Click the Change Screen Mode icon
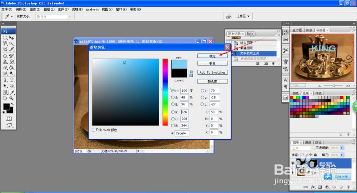This screenshot has height=193, width=357. coord(9,125)
